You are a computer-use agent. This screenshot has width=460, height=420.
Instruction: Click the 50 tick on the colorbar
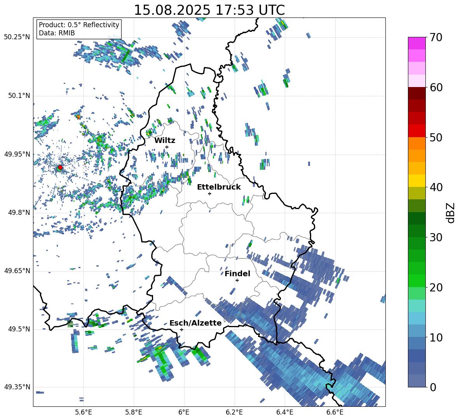coord(436,137)
